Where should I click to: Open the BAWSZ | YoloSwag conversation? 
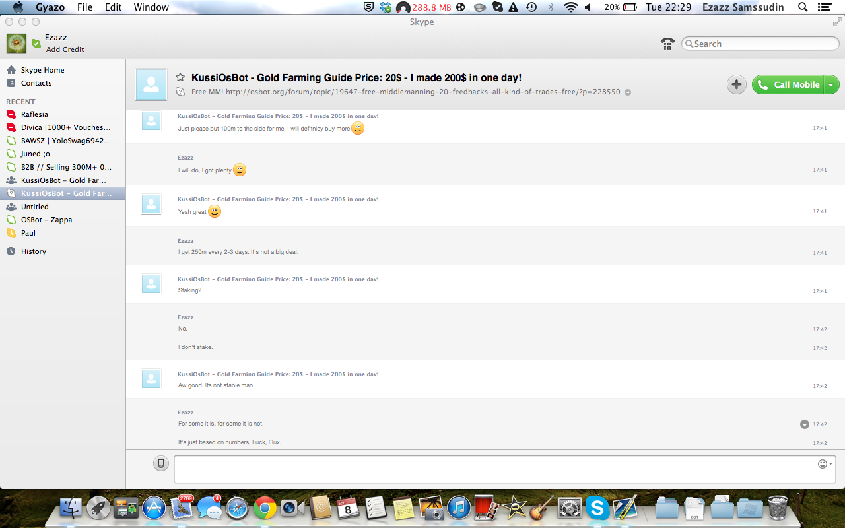click(x=63, y=141)
